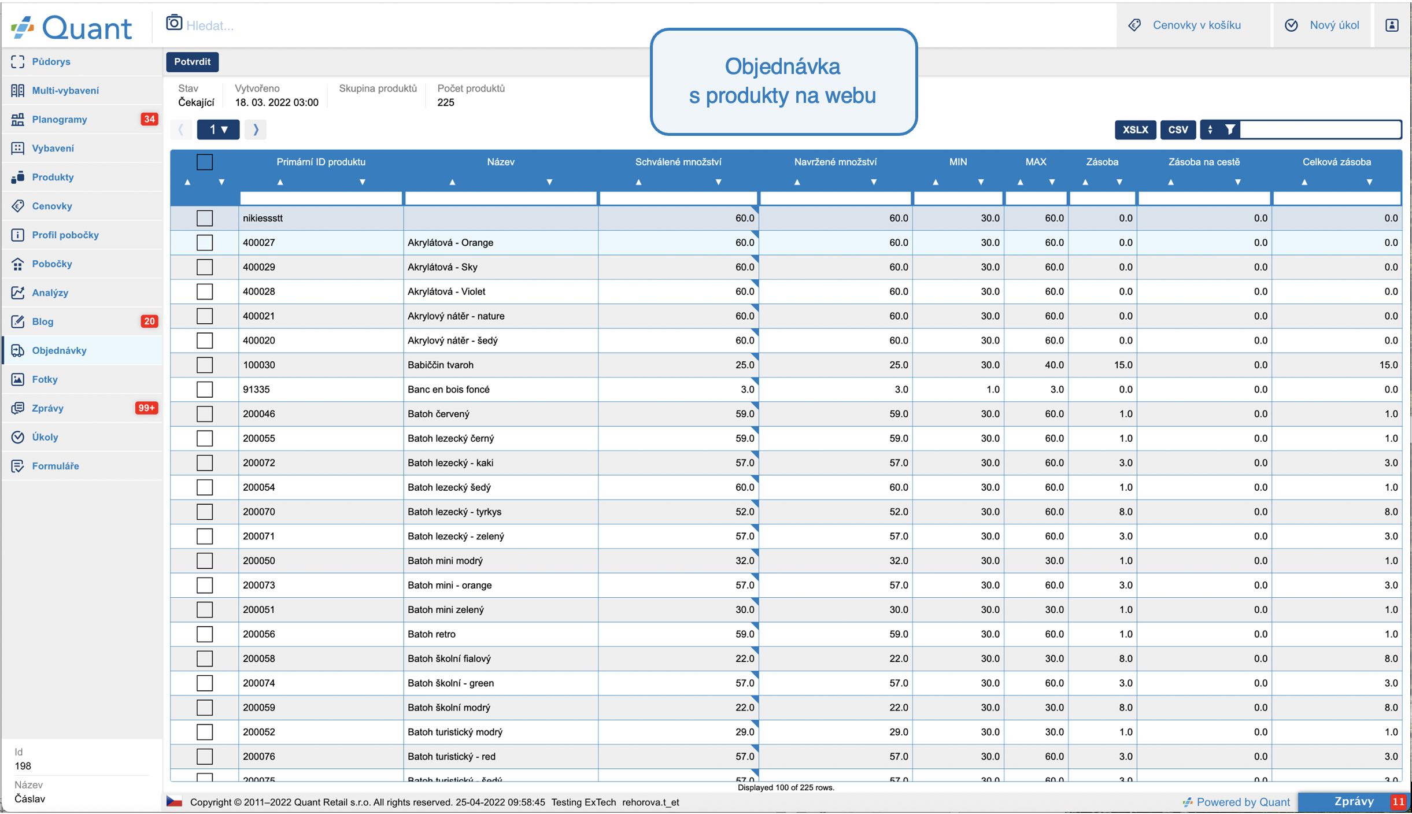Go to previous page arrow
The width and height of the screenshot is (1412, 814).
181,129
